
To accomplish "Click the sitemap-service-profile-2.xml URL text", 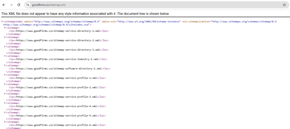I will 57,87.
